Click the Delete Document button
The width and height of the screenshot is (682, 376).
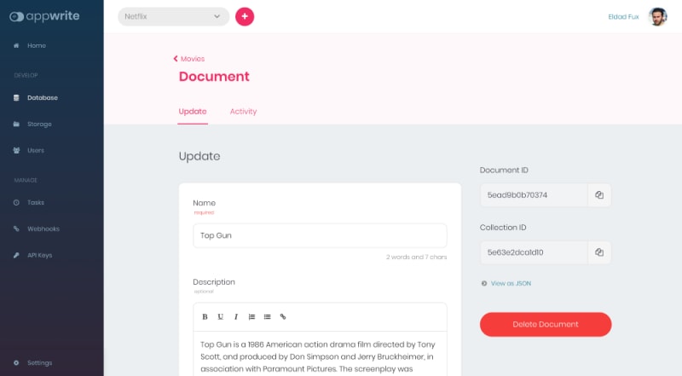[546, 324]
